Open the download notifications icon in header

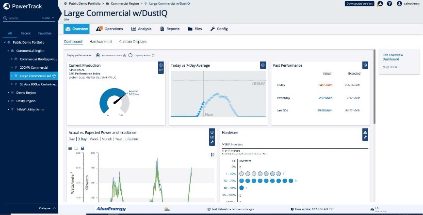[380, 3]
